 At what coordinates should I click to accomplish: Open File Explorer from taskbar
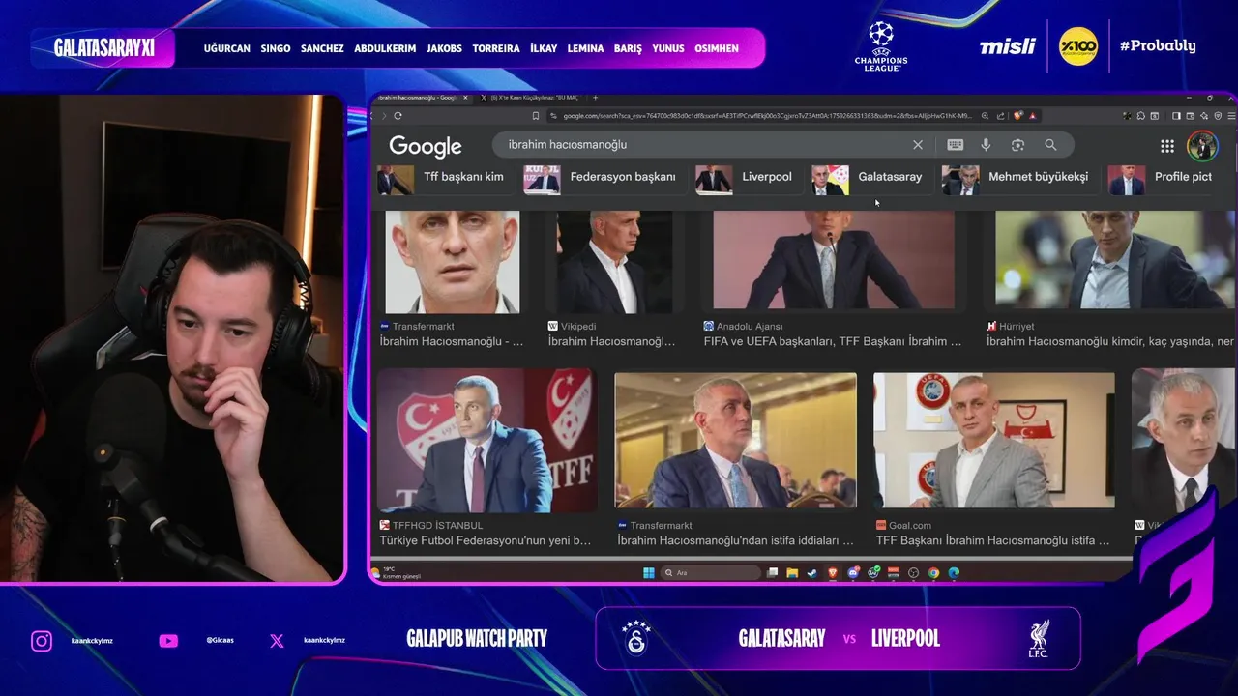[792, 572]
